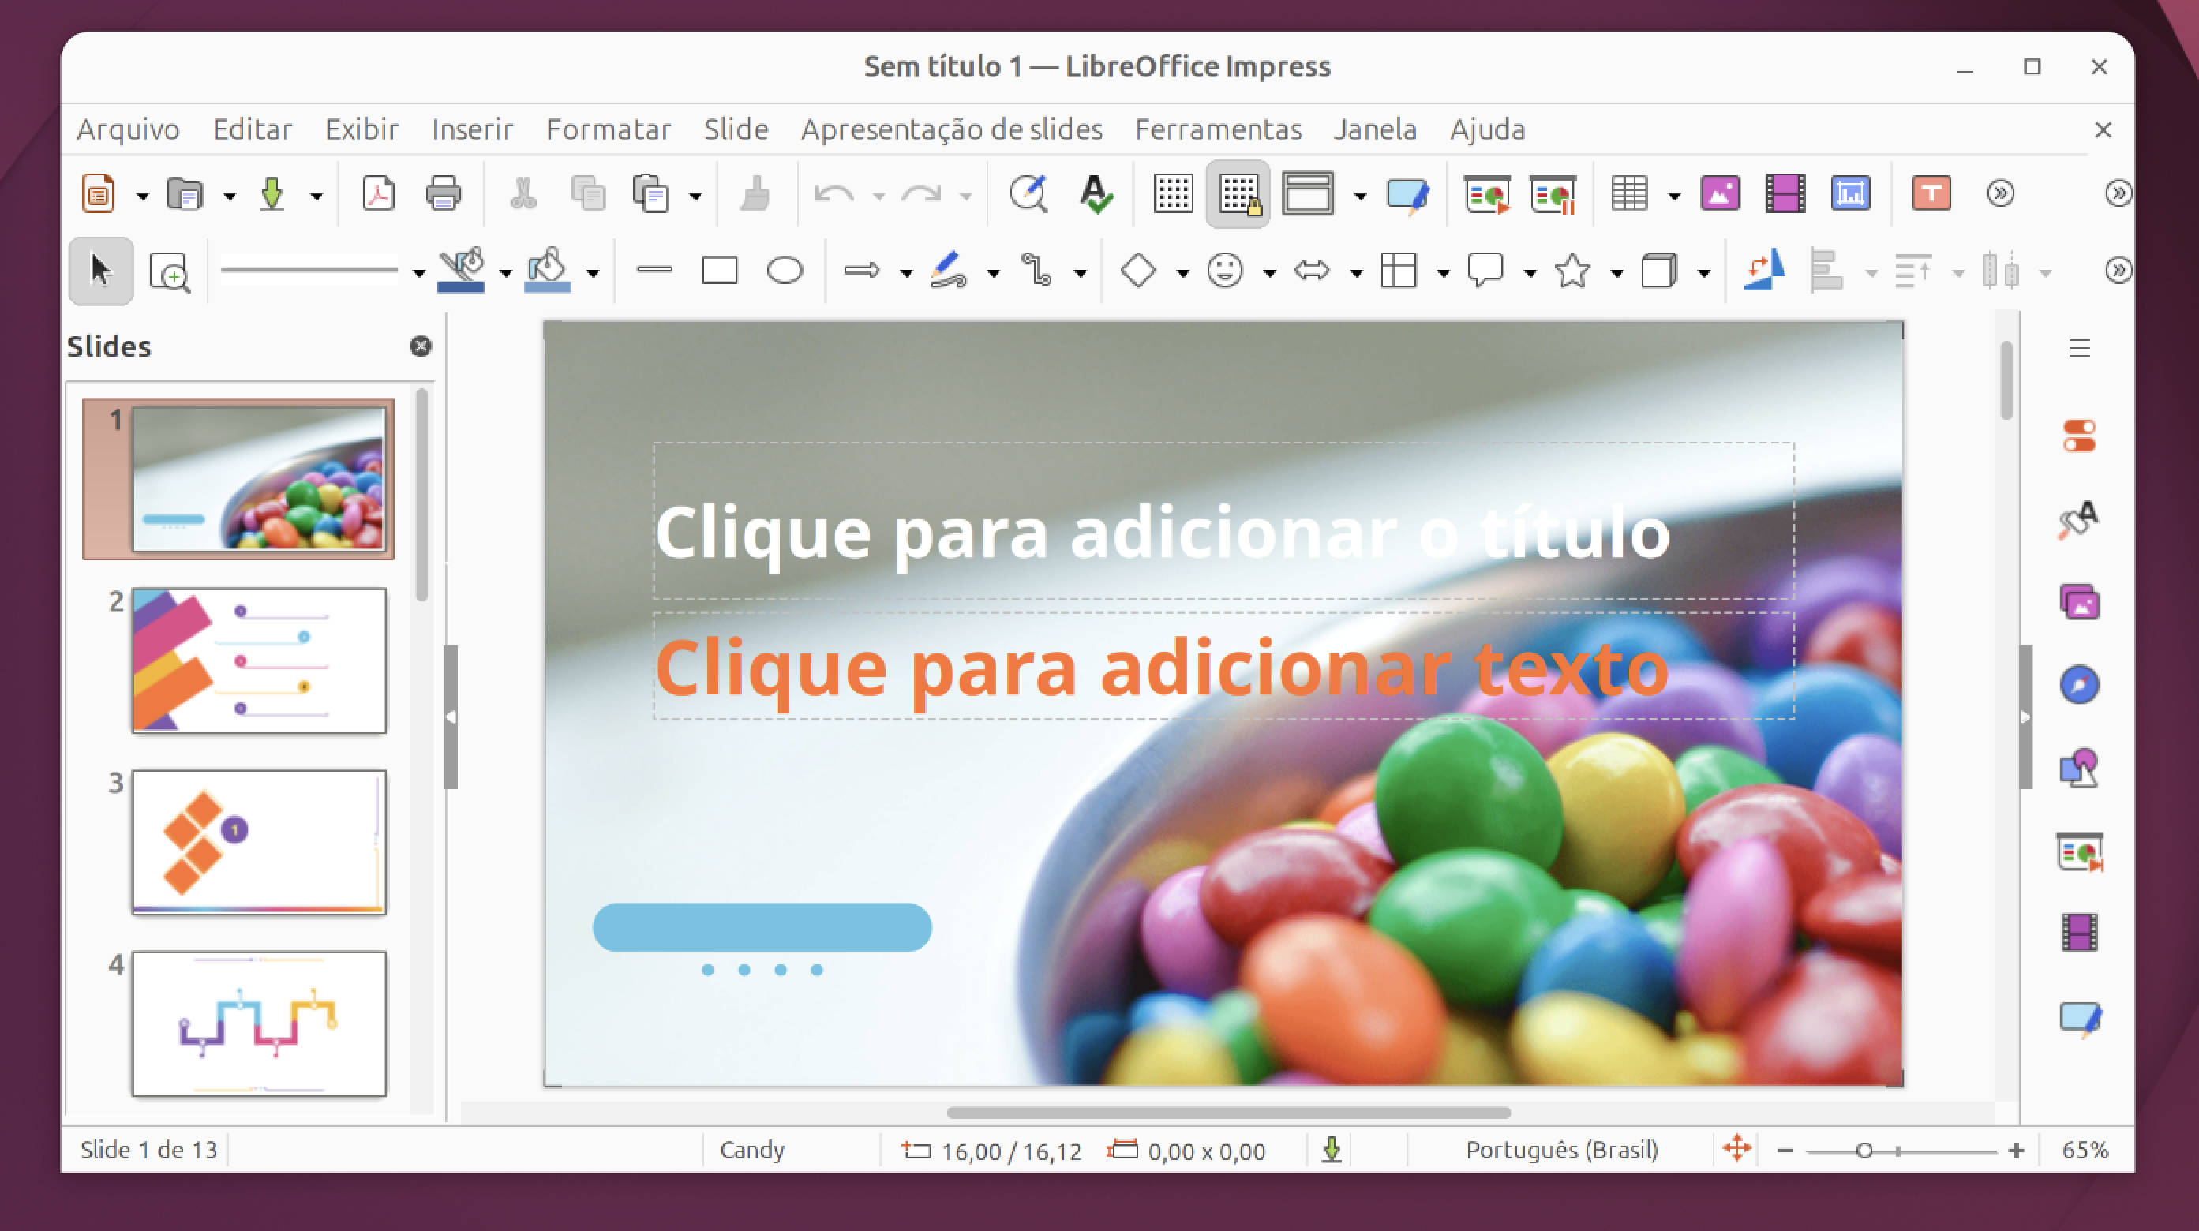Insert a chart icon
The image size is (2199, 1231).
(1851, 194)
